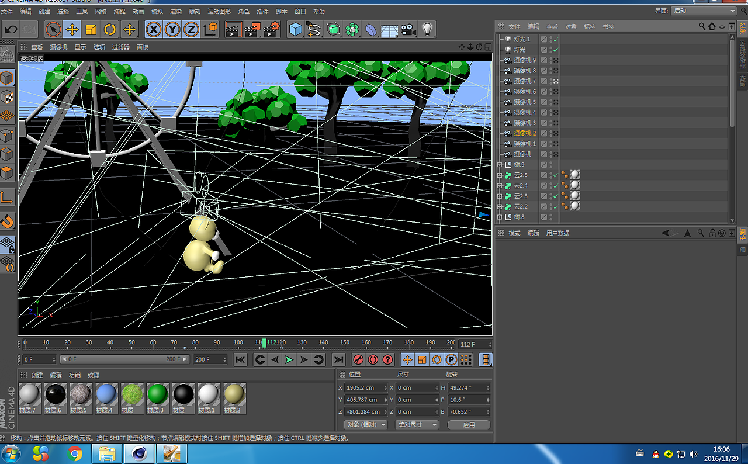Add a bend deformer object

tap(370, 29)
